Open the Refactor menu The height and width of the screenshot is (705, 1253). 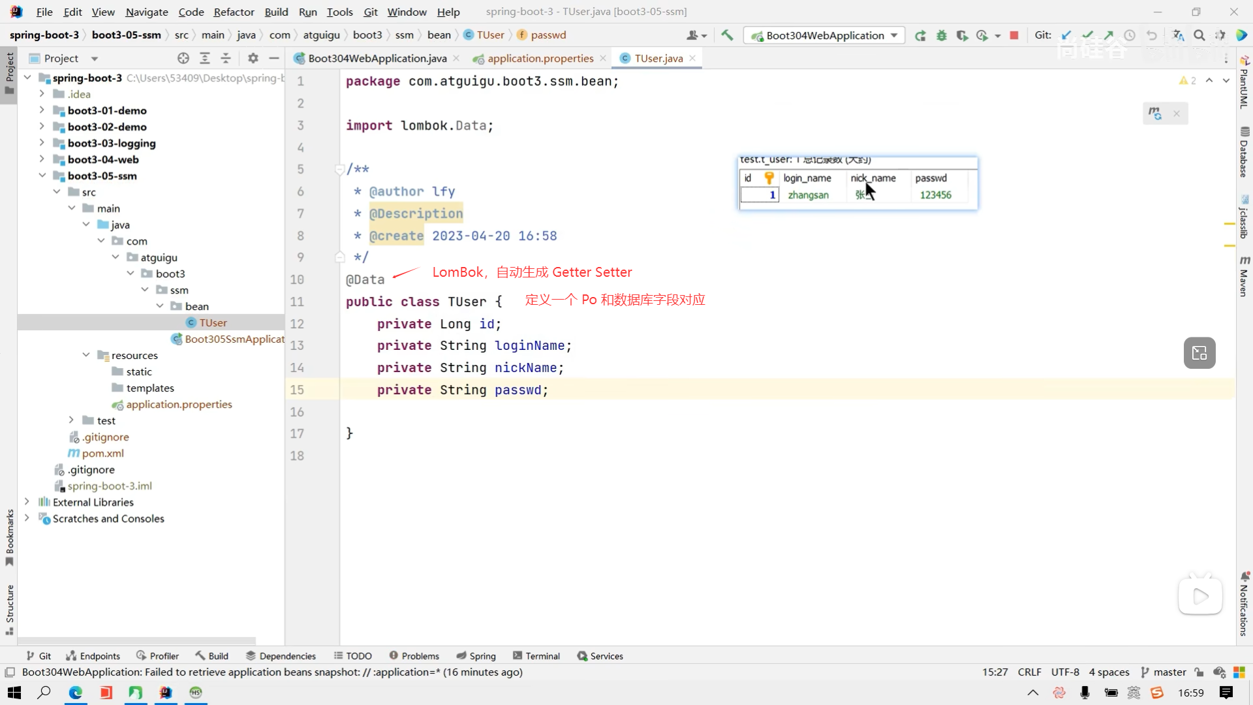[x=234, y=12]
